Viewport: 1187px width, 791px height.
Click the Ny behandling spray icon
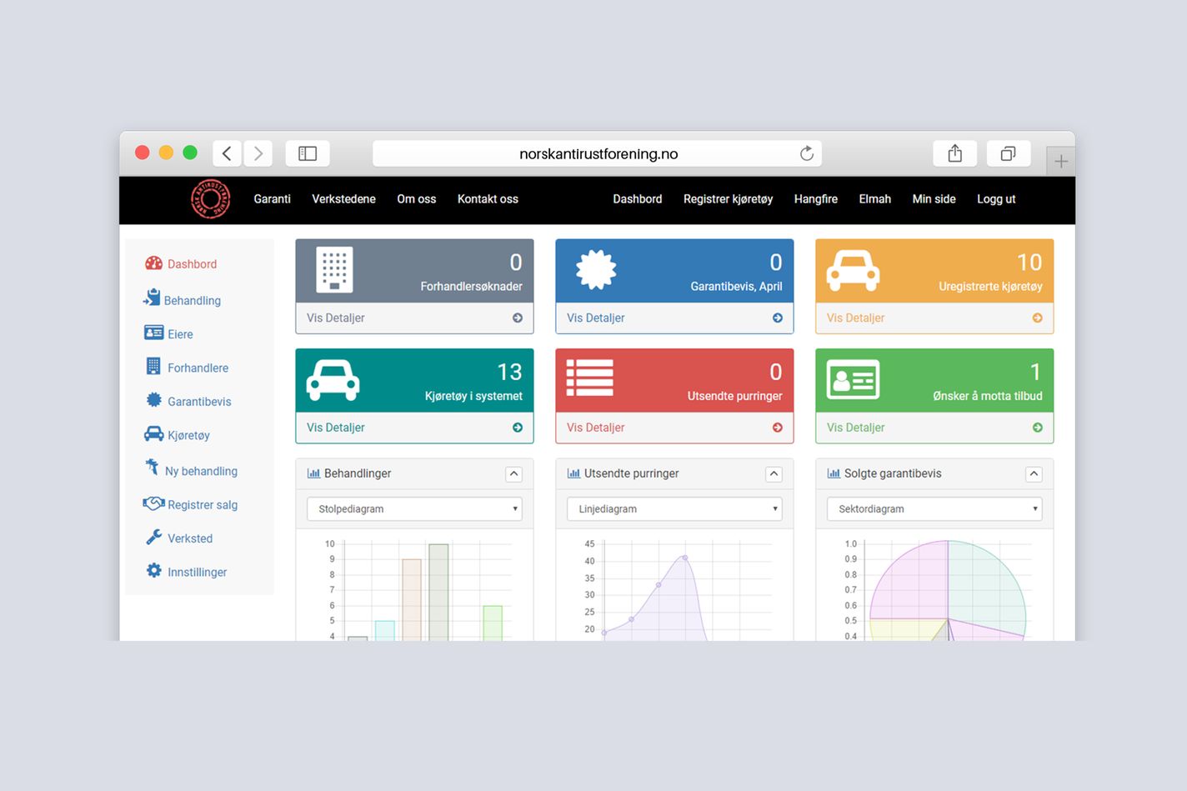pyautogui.click(x=152, y=467)
